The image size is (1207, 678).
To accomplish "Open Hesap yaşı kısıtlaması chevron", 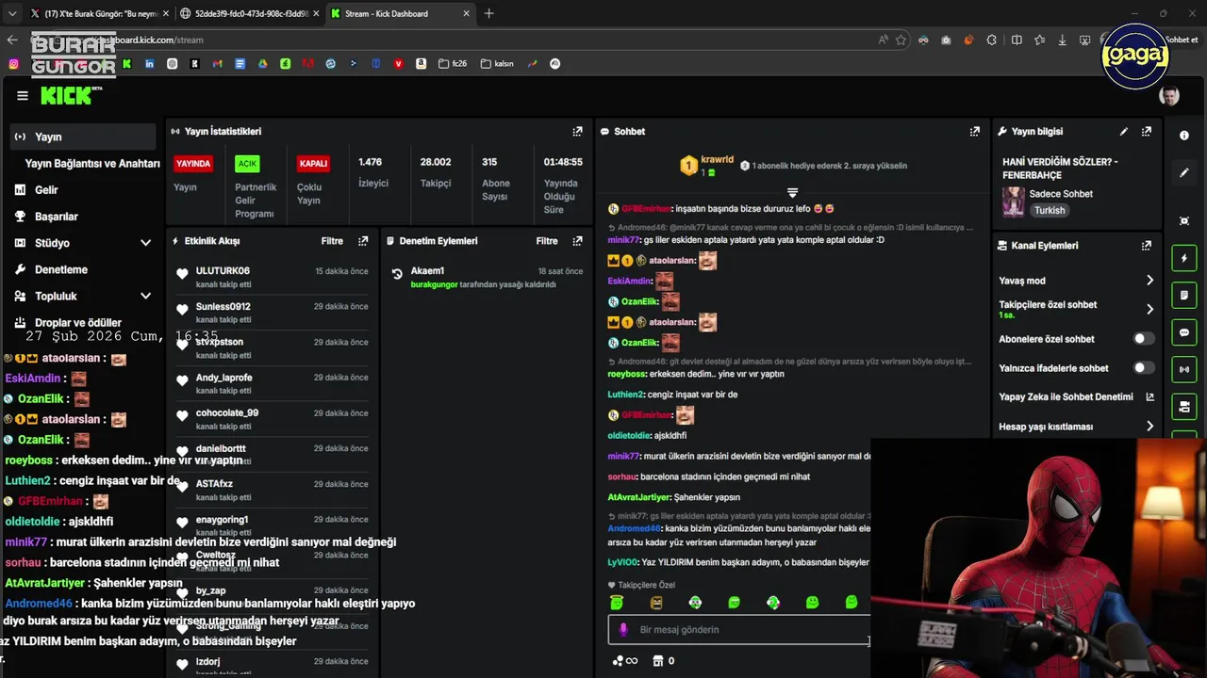I will pyautogui.click(x=1149, y=427).
